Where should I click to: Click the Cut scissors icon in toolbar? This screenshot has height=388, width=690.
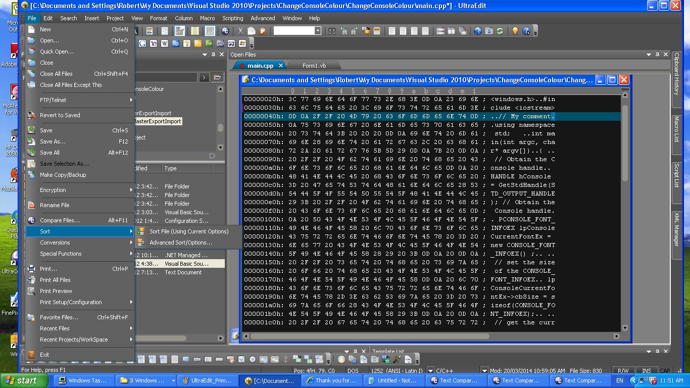coord(240,31)
